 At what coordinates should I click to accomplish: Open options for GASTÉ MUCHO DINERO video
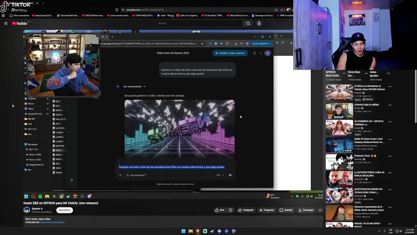[x=390, y=189]
